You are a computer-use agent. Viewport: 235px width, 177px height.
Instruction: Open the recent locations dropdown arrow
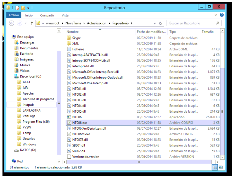(x=26, y=23)
